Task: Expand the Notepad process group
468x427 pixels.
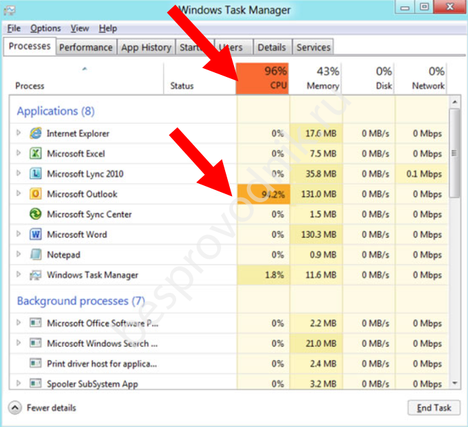Action: click(18, 254)
